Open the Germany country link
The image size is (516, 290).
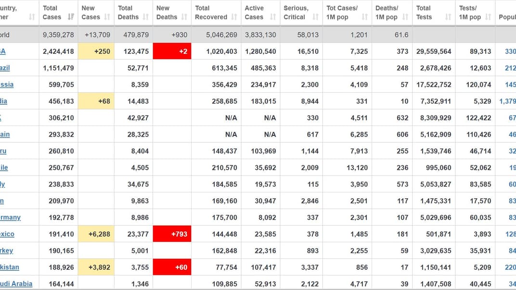point(10,217)
